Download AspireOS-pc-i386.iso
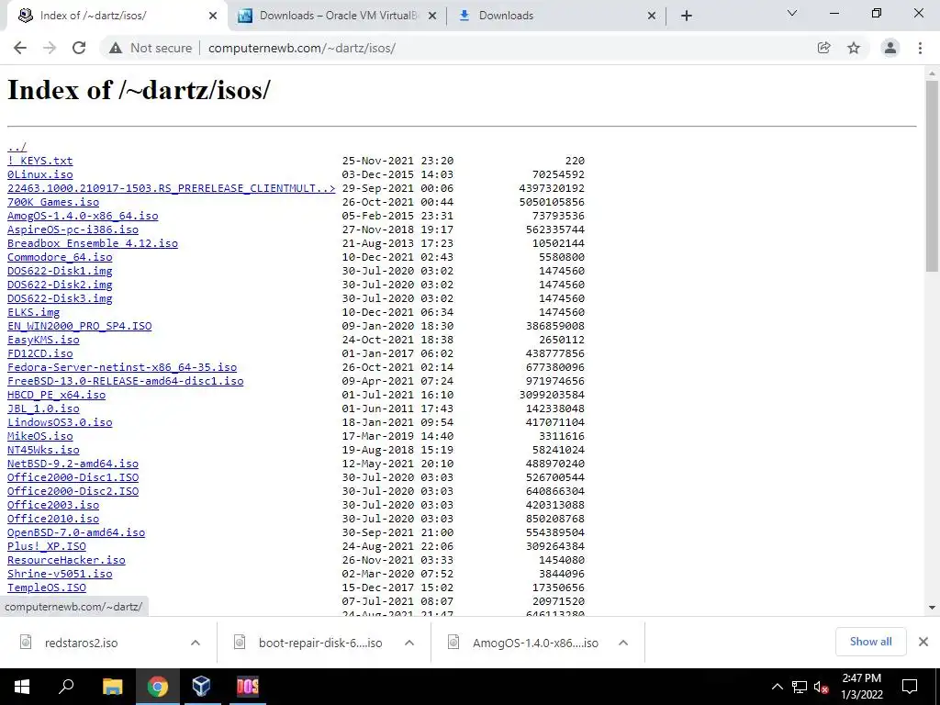This screenshot has height=705, width=940. pos(73,229)
